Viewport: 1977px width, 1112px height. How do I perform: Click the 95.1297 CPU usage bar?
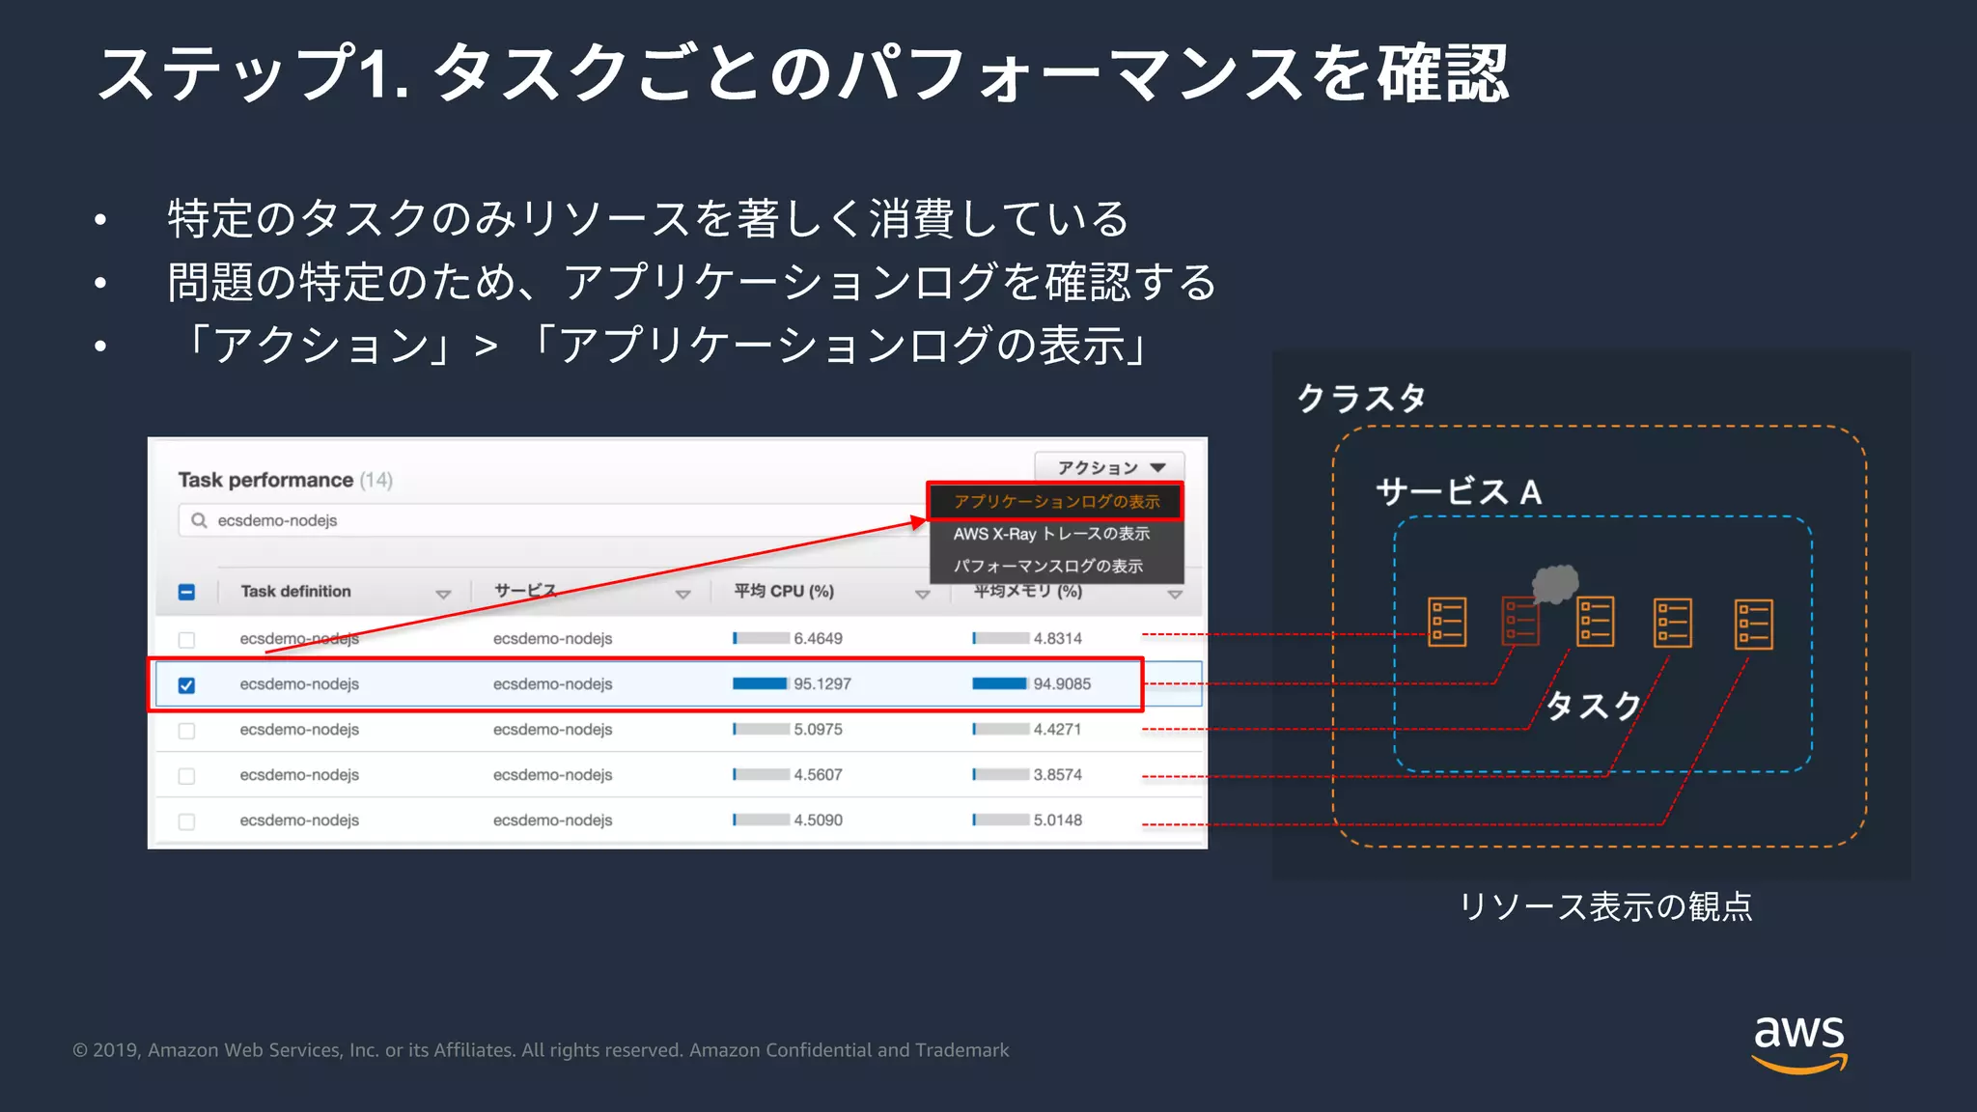point(761,683)
